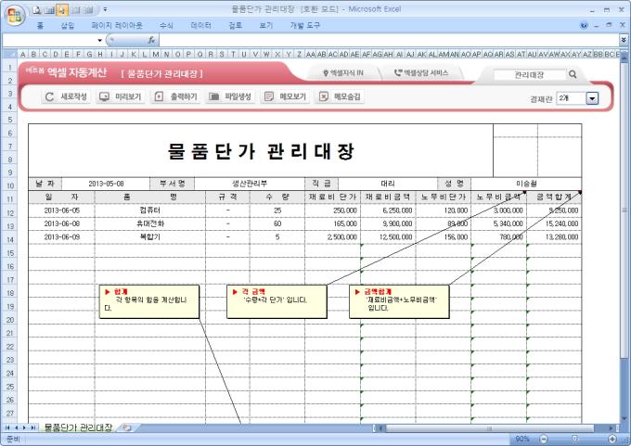Click the 파일생성 button label

pos(238,96)
